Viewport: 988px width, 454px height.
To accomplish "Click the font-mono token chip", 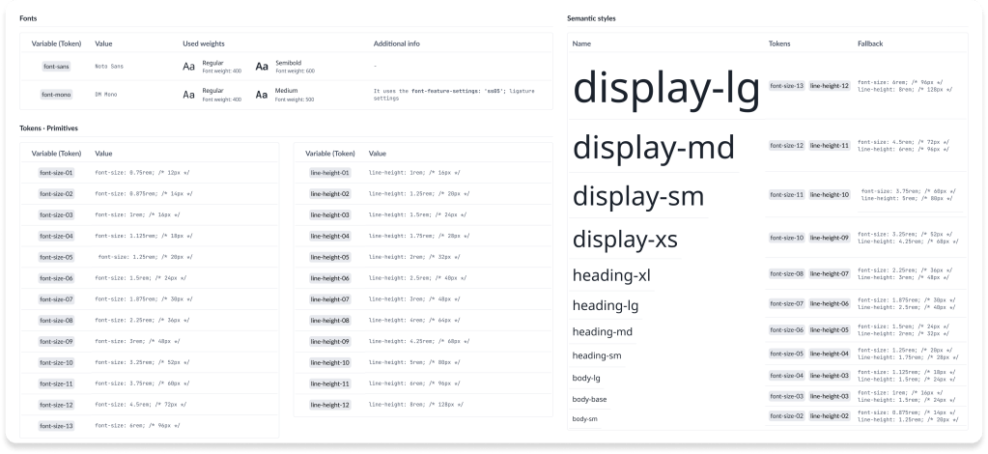I will [56, 95].
